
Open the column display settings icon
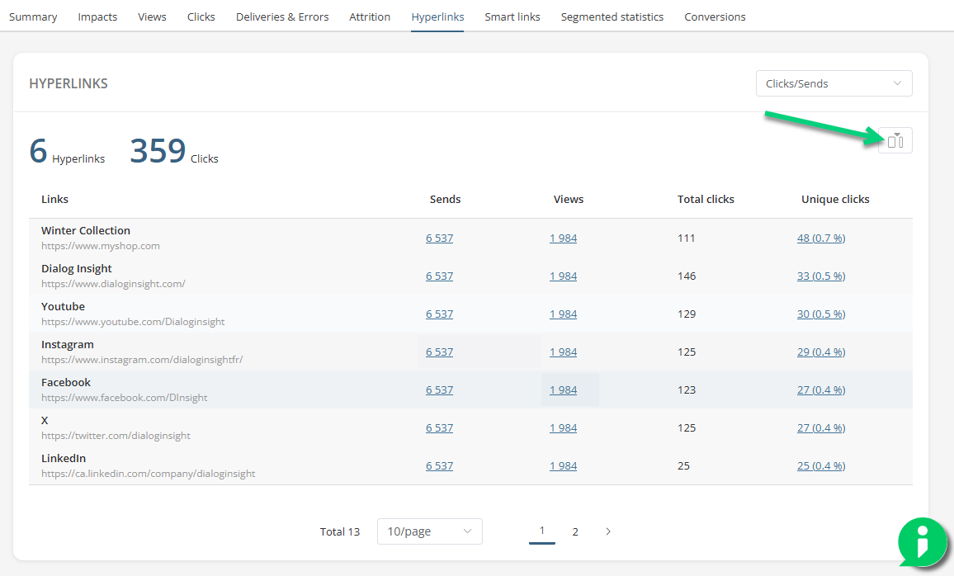tap(895, 140)
